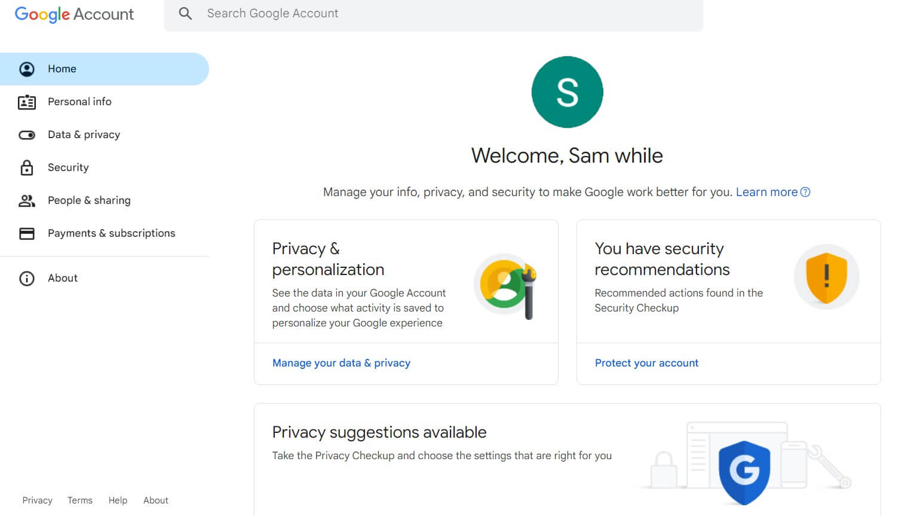This screenshot has width=911, height=516.
Task: Click the Data & privacy toggle icon
Action: click(27, 135)
